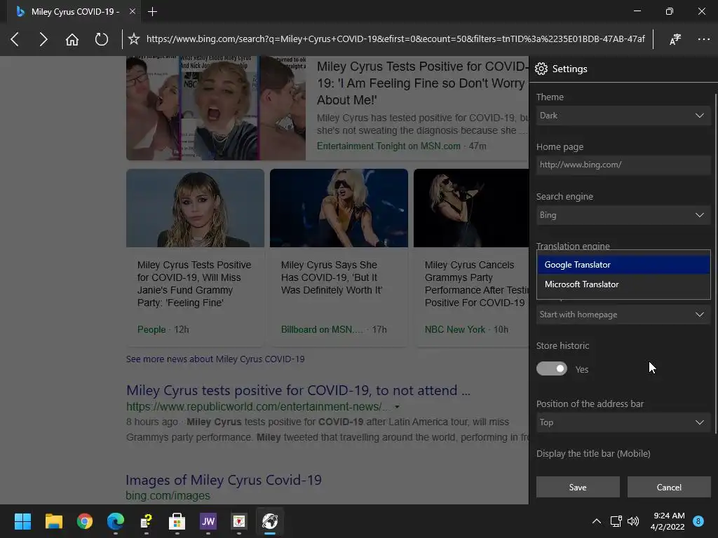Open headline 'I Am Feeling Fine so Don't Worry About Me'

click(x=421, y=83)
